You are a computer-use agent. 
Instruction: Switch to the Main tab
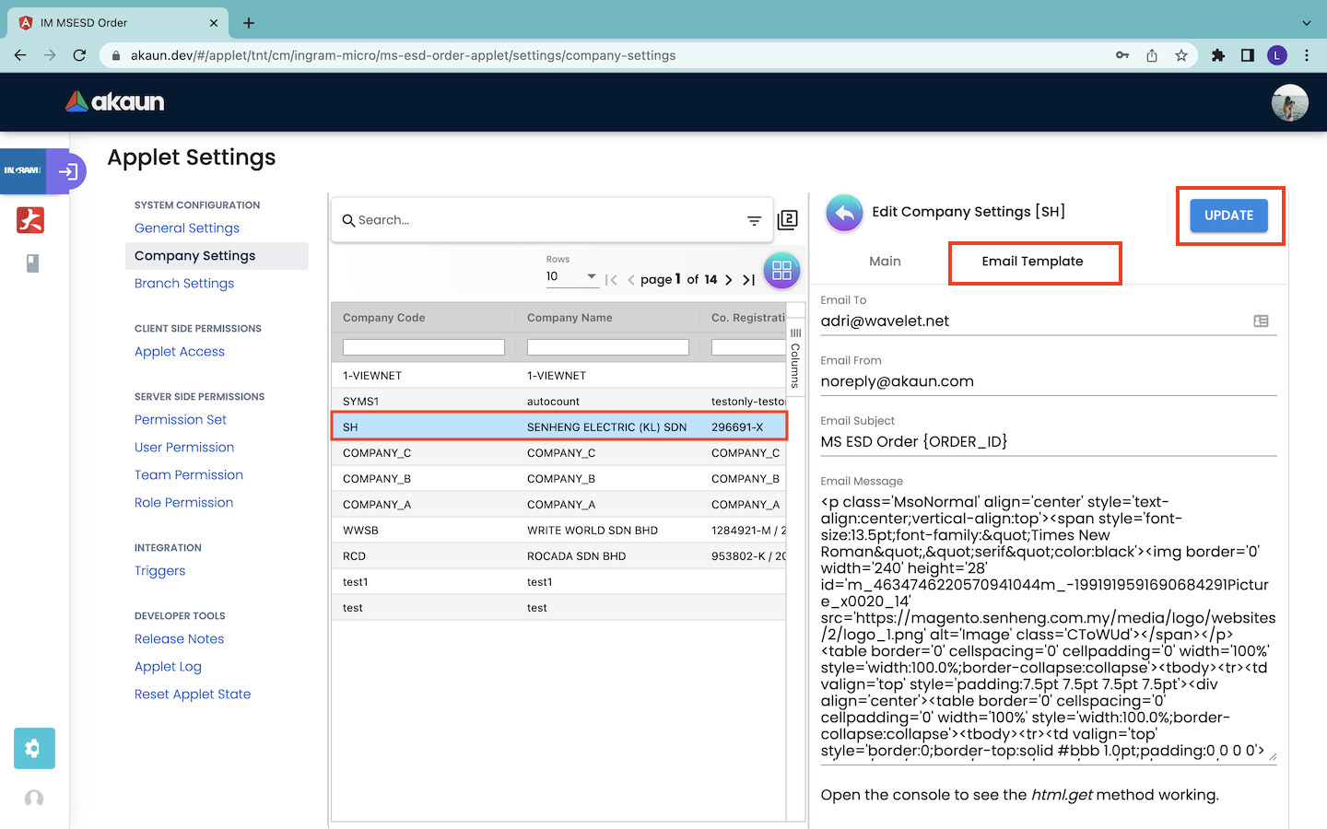point(885,262)
